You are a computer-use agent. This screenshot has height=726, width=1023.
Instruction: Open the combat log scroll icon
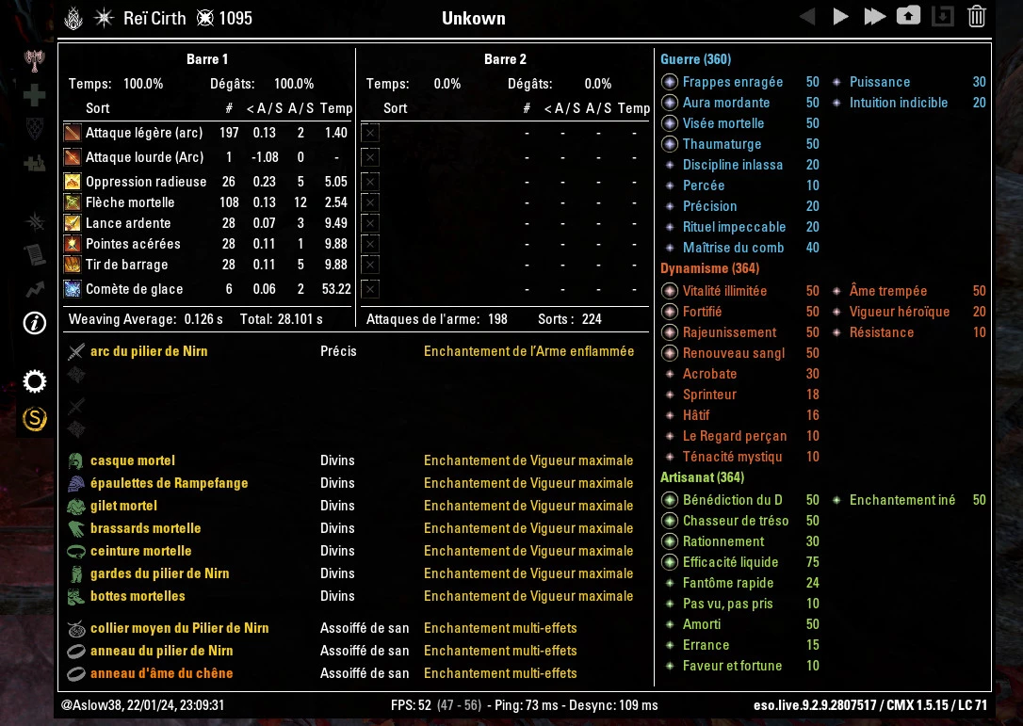tap(35, 255)
